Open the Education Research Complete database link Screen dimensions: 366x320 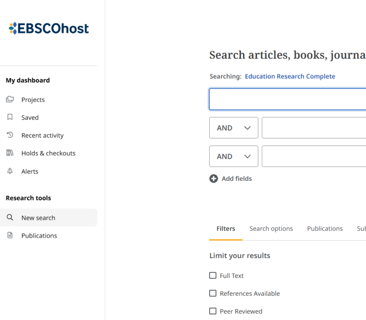point(290,76)
